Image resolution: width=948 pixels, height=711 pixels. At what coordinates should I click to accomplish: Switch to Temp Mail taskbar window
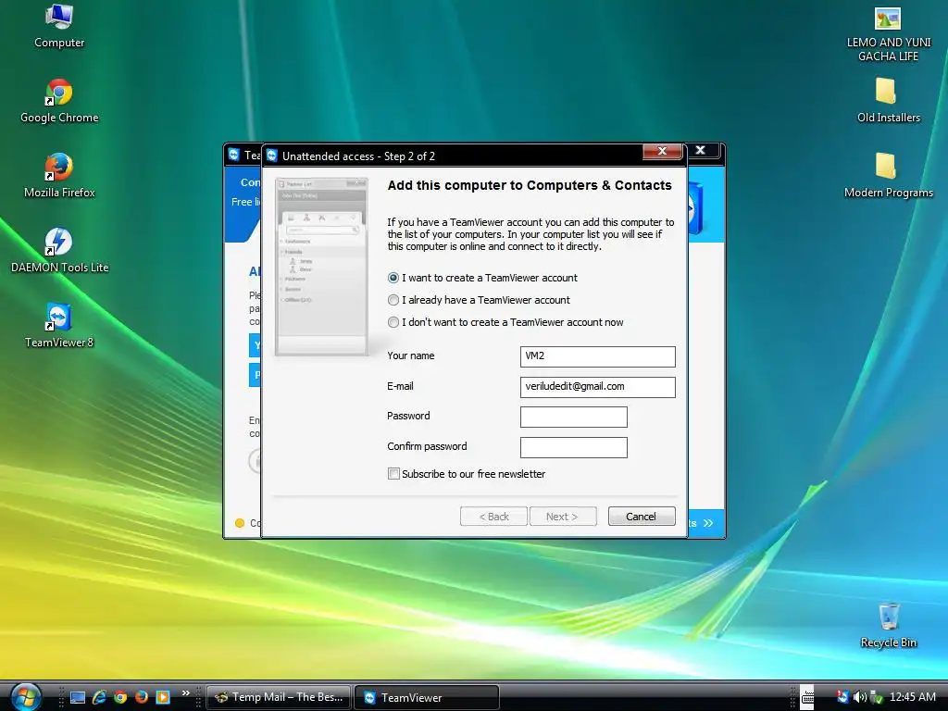tap(278, 697)
